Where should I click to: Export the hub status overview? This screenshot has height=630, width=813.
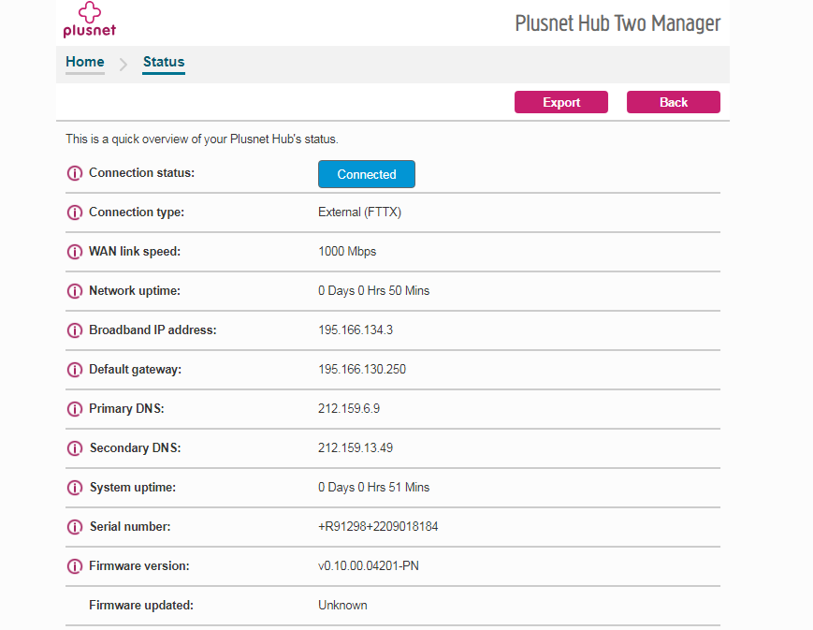(x=560, y=102)
